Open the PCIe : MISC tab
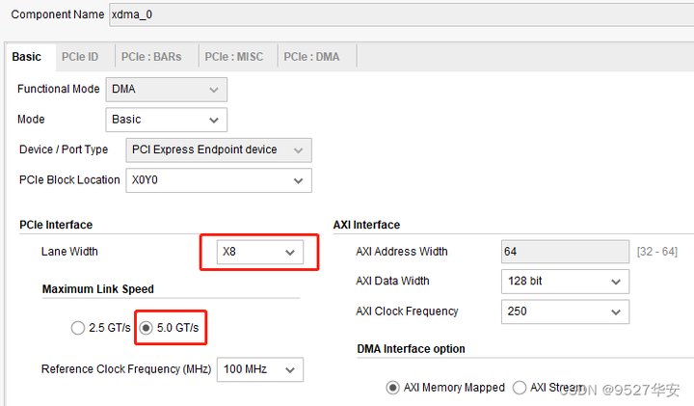Screen dimensions: 694x406 click(x=235, y=57)
